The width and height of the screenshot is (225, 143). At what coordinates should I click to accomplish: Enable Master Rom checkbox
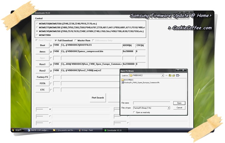pos(76,40)
